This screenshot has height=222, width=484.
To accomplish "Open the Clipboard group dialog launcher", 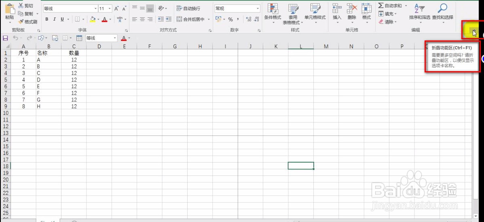I will [x=39, y=31].
